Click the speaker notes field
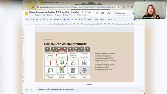The height and width of the screenshot is (94, 167). coord(89,89)
